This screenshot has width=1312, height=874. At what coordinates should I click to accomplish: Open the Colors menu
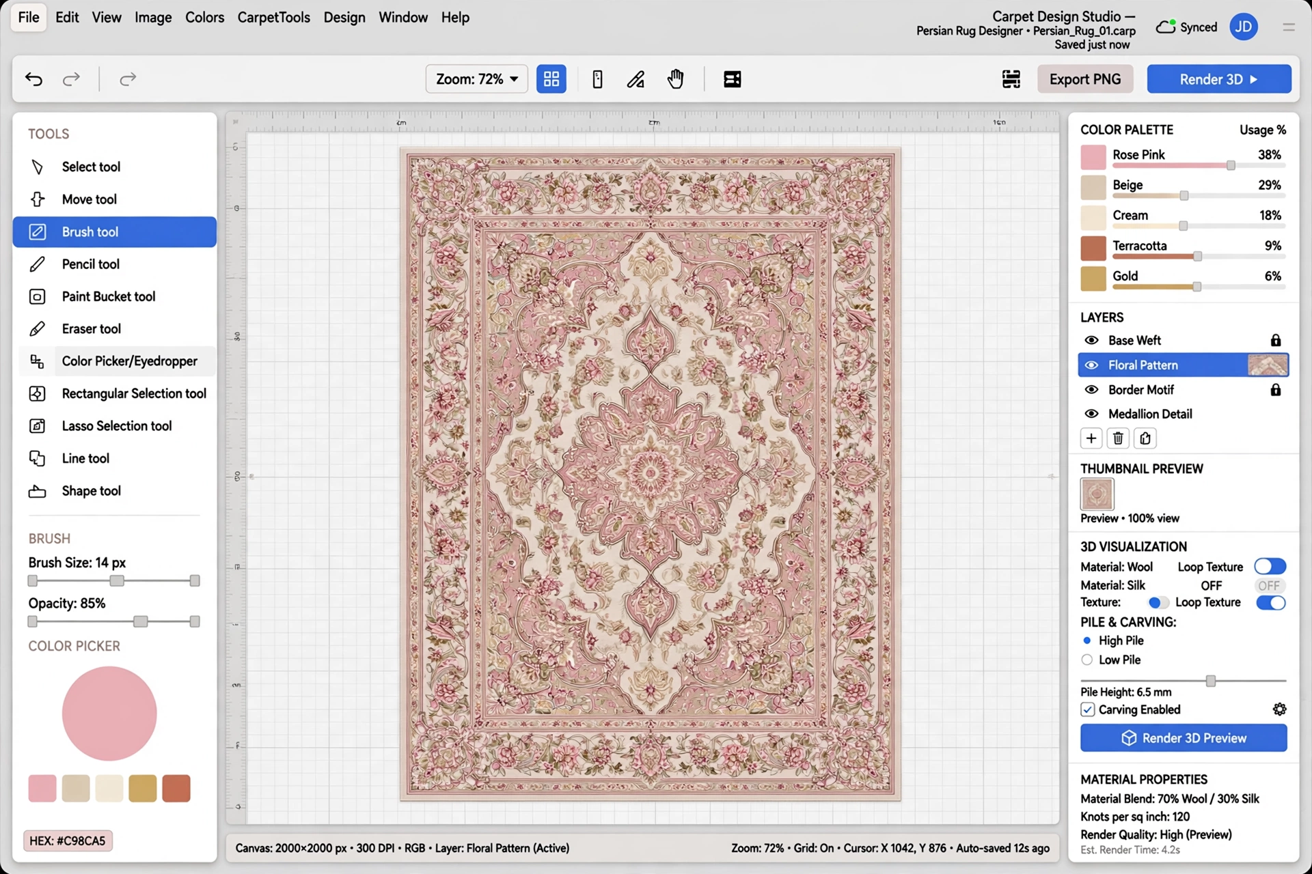(x=204, y=17)
